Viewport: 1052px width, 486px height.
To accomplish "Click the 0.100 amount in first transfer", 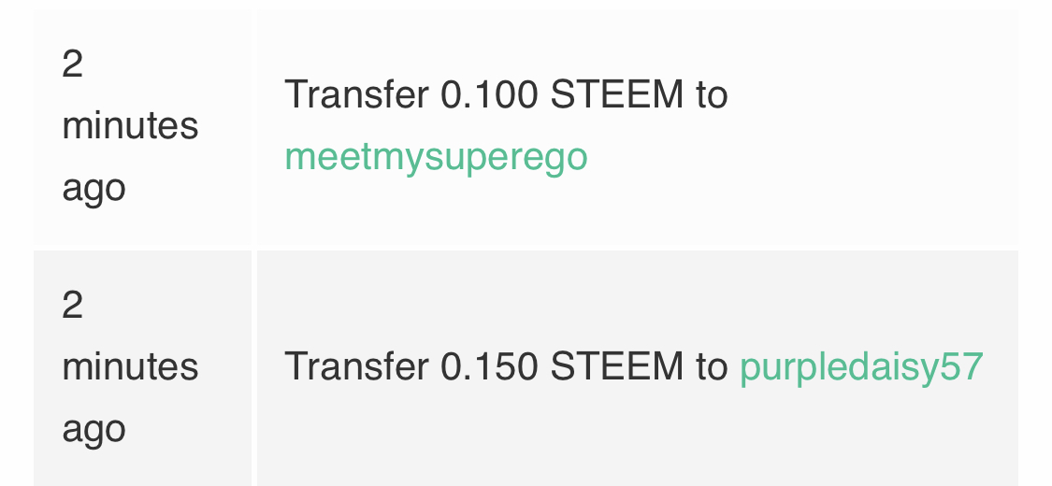I will click(489, 94).
